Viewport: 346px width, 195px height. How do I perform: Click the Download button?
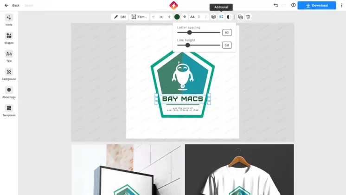tap(317, 6)
